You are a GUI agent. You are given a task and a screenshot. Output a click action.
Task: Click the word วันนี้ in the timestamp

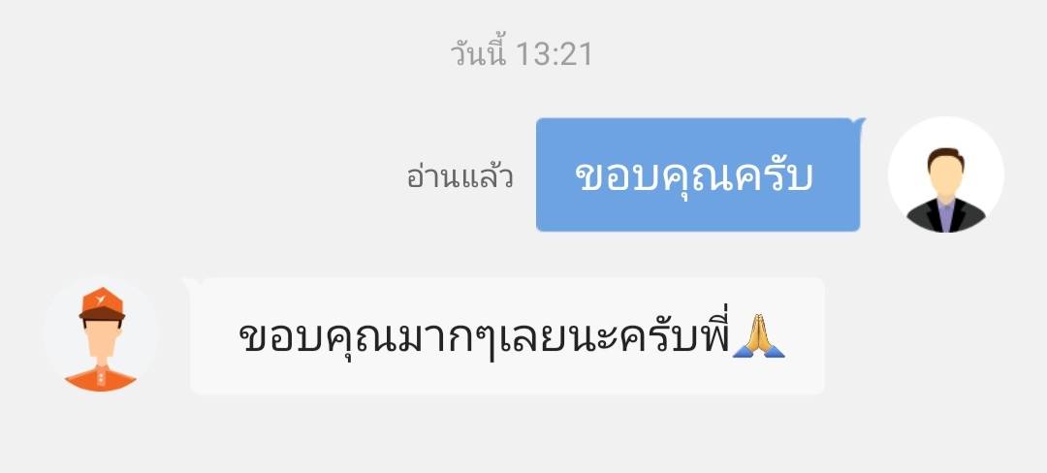(478, 53)
